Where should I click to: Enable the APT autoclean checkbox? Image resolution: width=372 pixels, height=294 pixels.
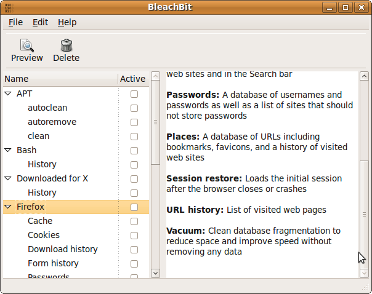[134, 108]
